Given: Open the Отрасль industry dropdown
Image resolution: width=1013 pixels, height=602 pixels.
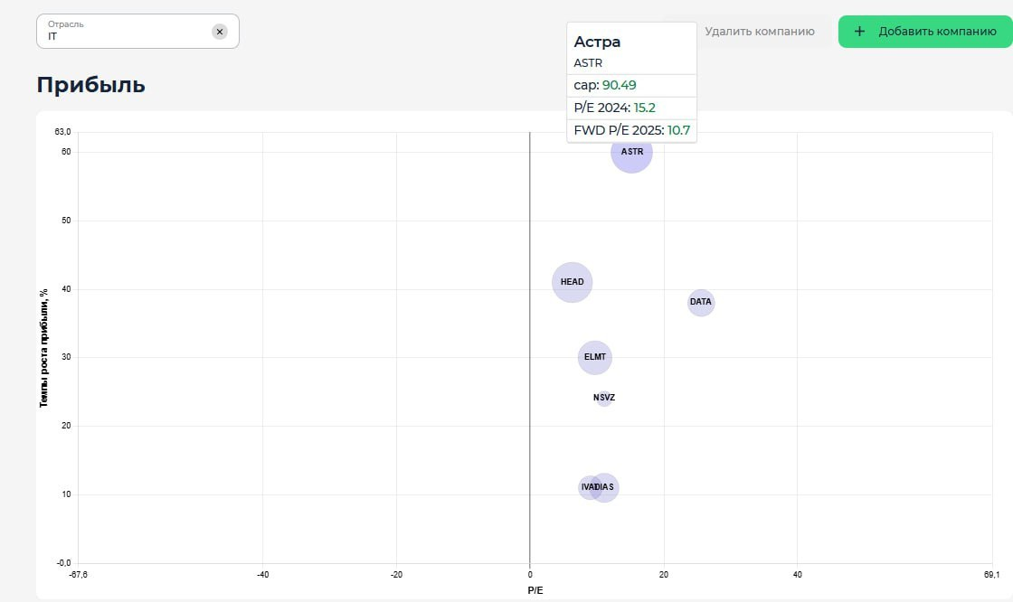Looking at the screenshot, I should (x=137, y=31).
